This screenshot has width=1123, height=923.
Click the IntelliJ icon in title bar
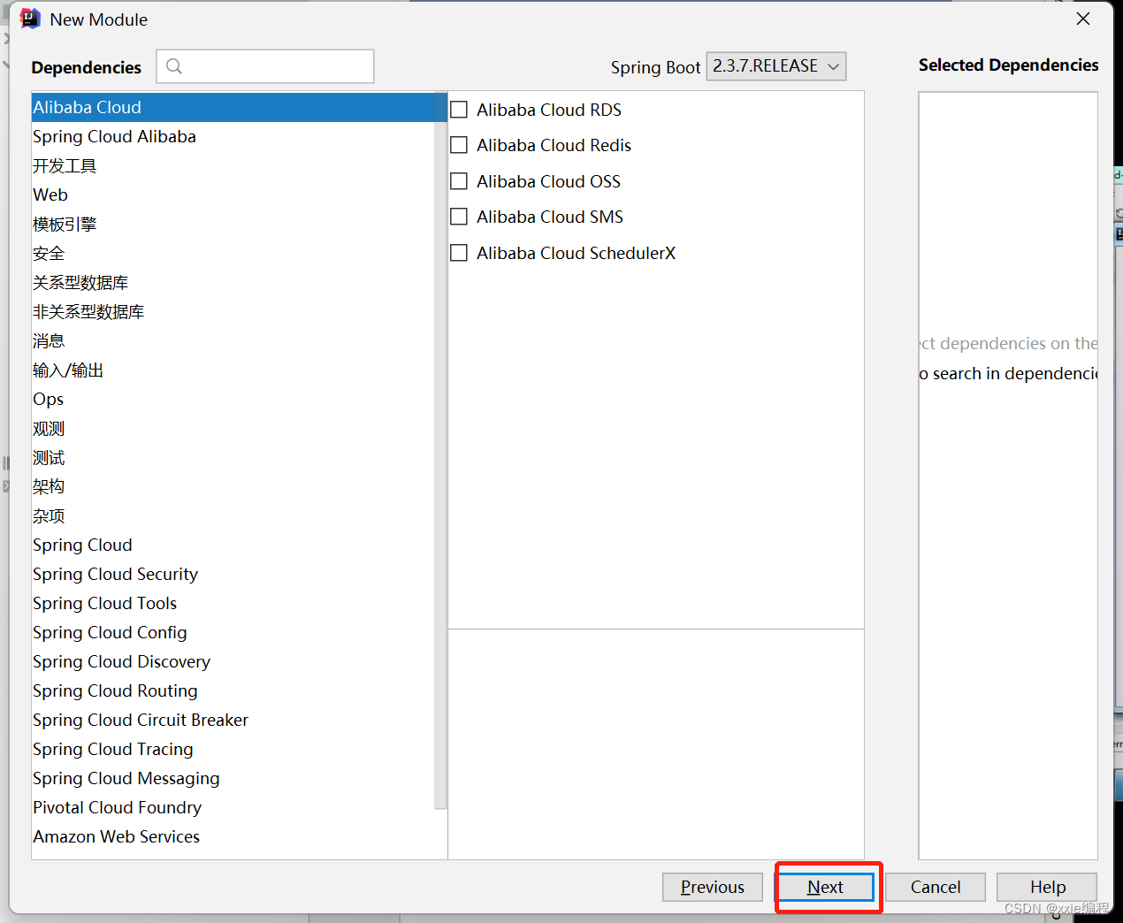[x=30, y=19]
